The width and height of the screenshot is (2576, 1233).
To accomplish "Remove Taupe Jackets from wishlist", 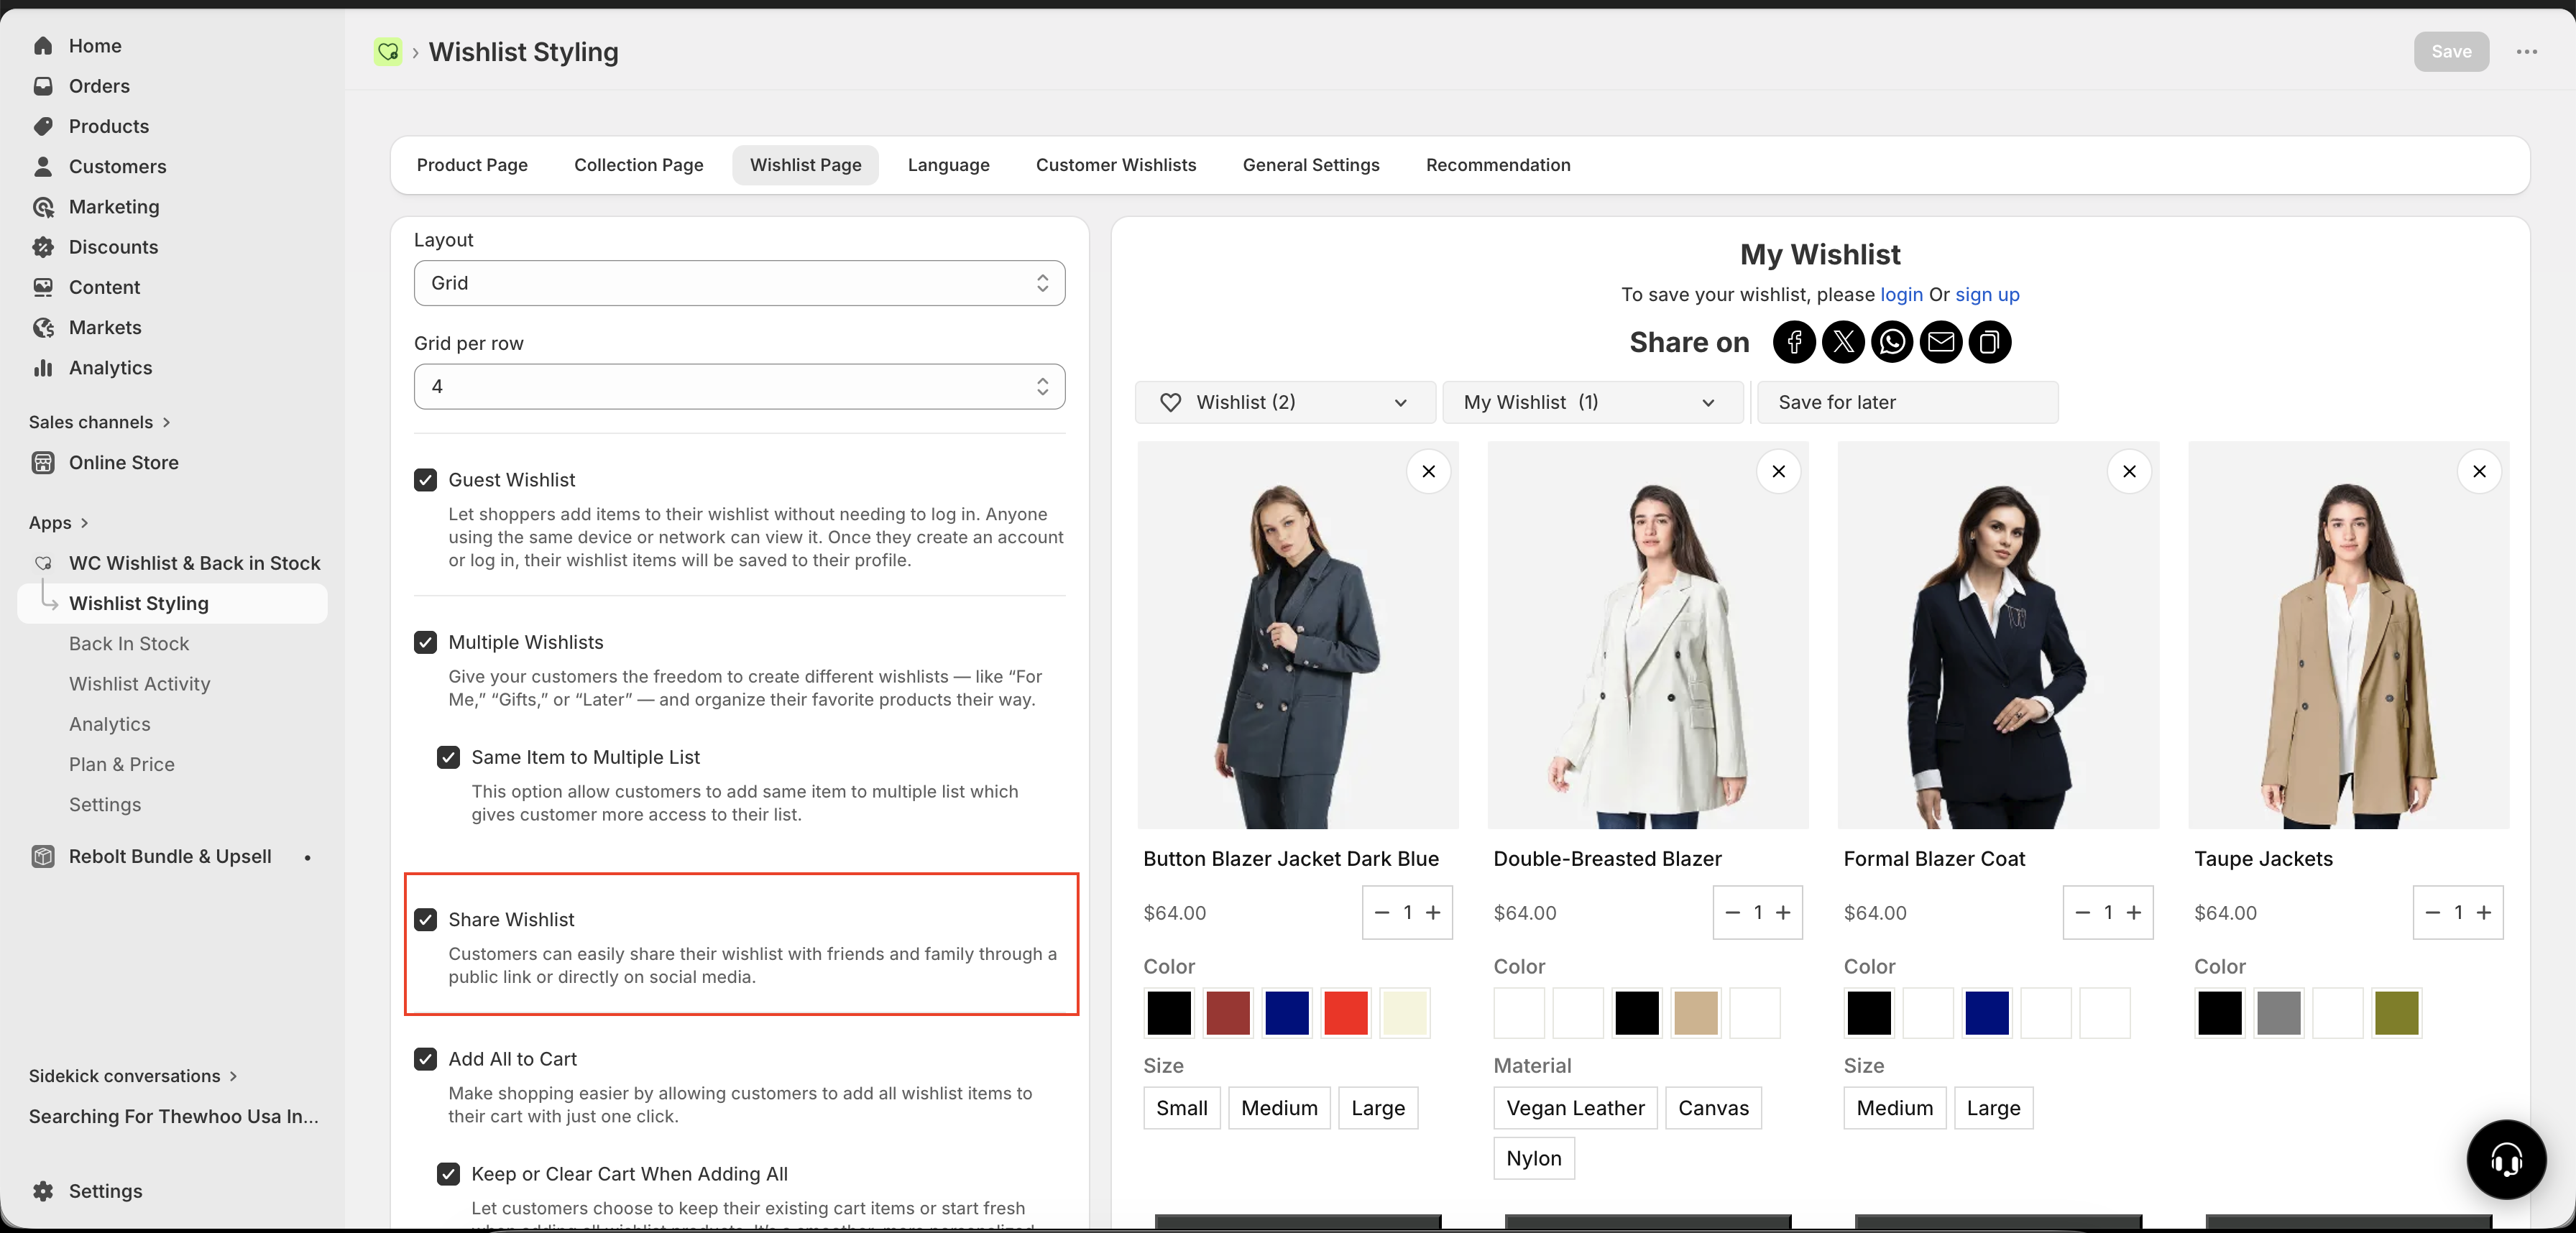I will pyautogui.click(x=2479, y=472).
